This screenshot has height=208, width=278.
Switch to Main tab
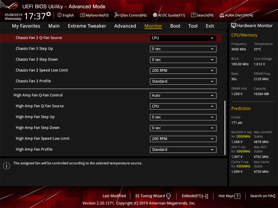pos(54,26)
